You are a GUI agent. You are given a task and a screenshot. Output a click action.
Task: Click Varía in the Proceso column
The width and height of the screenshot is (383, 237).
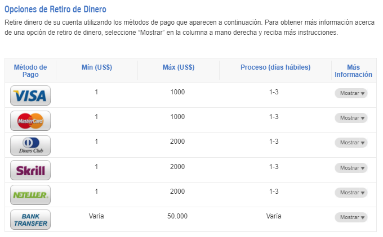(274, 216)
